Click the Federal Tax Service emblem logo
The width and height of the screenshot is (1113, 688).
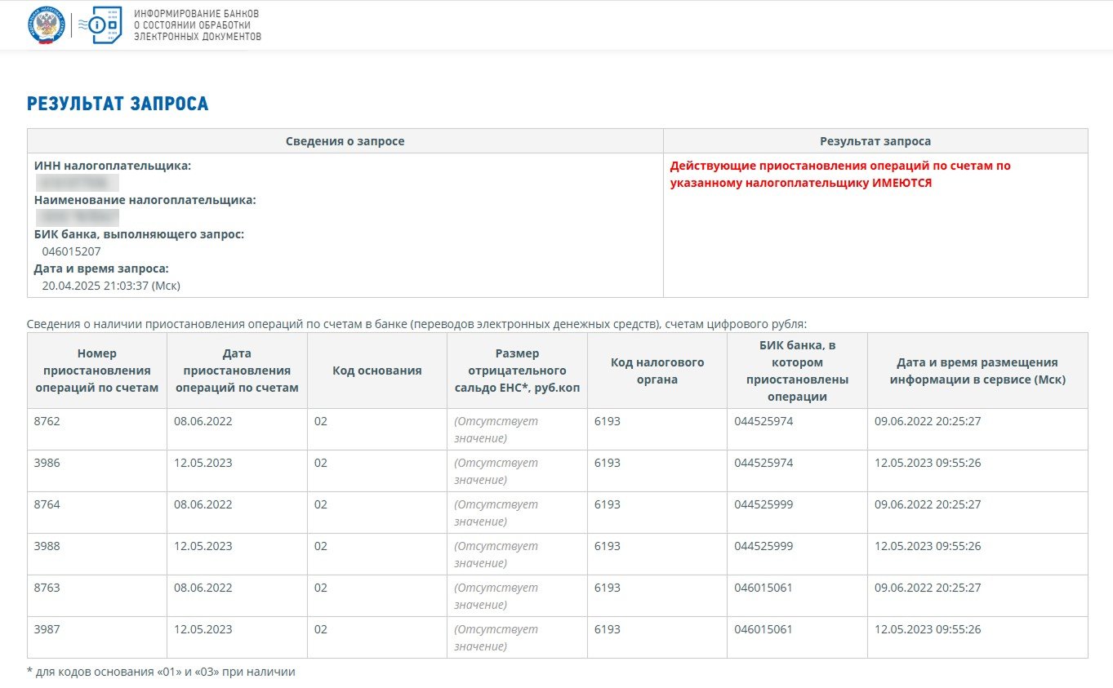click(x=45, y=25)
